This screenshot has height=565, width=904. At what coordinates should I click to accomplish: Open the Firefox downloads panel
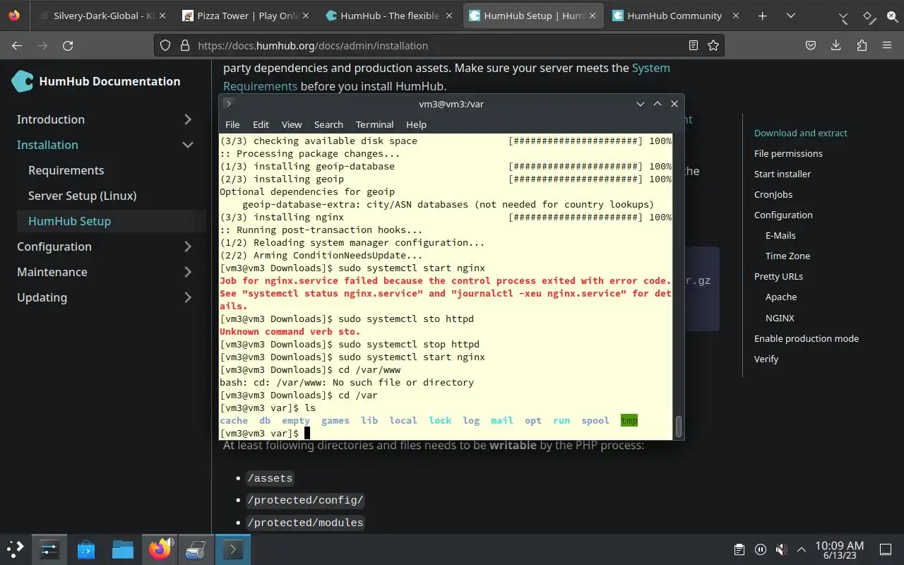click(x=836, y=45)
